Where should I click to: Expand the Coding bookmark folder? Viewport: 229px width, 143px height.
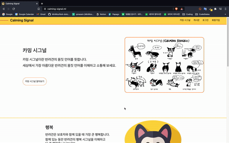click(187, 14)
